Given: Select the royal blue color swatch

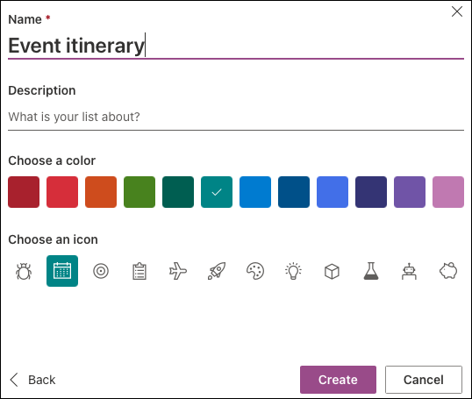Looking at the screenshot, I should pos(333,192).
